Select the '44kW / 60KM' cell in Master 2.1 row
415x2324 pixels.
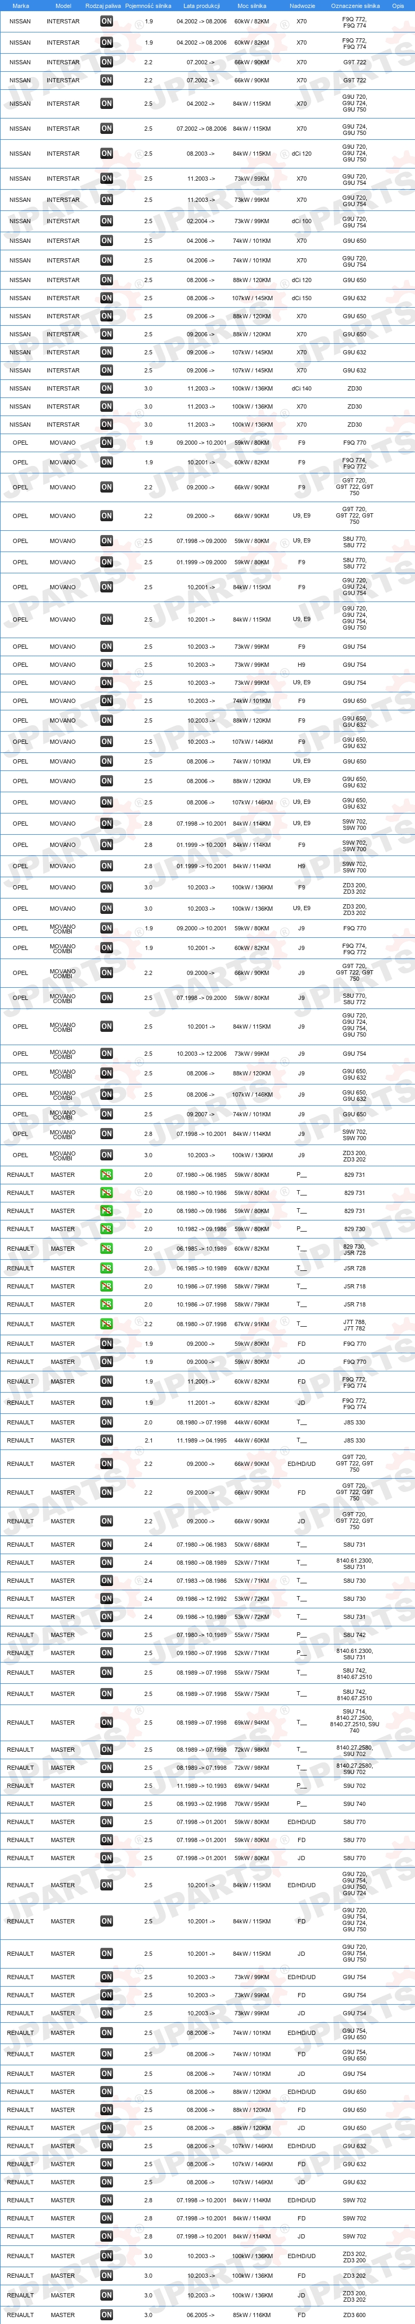pos(252,1441)
